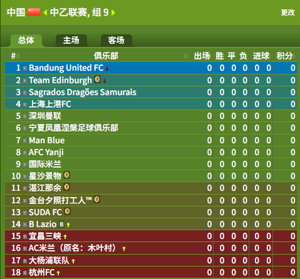
Task: Click the Man Blue table row
Action: click(151, 140)
